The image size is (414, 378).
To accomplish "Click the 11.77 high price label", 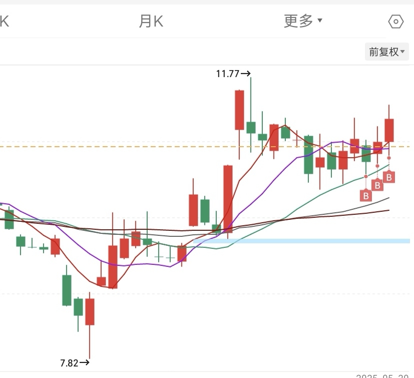I will [x=227, y=74].
